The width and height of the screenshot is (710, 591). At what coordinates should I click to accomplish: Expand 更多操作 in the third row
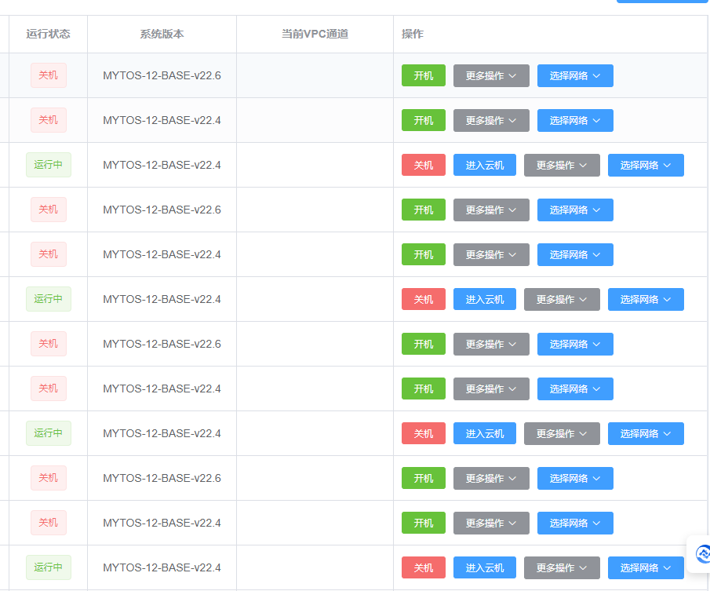[x=562, y=166]
